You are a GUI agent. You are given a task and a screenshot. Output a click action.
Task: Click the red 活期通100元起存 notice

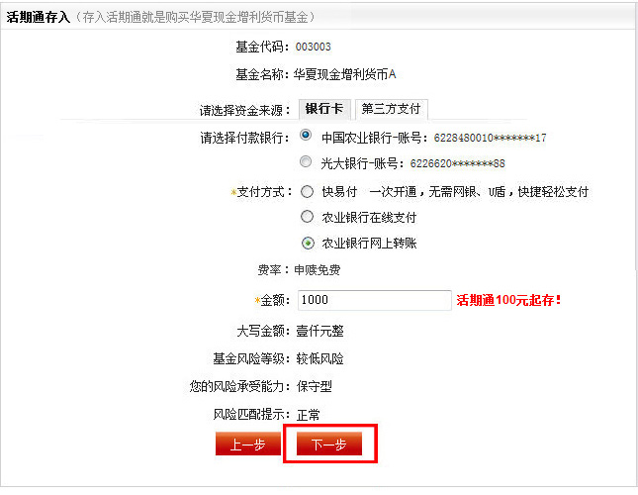[508, 300]
